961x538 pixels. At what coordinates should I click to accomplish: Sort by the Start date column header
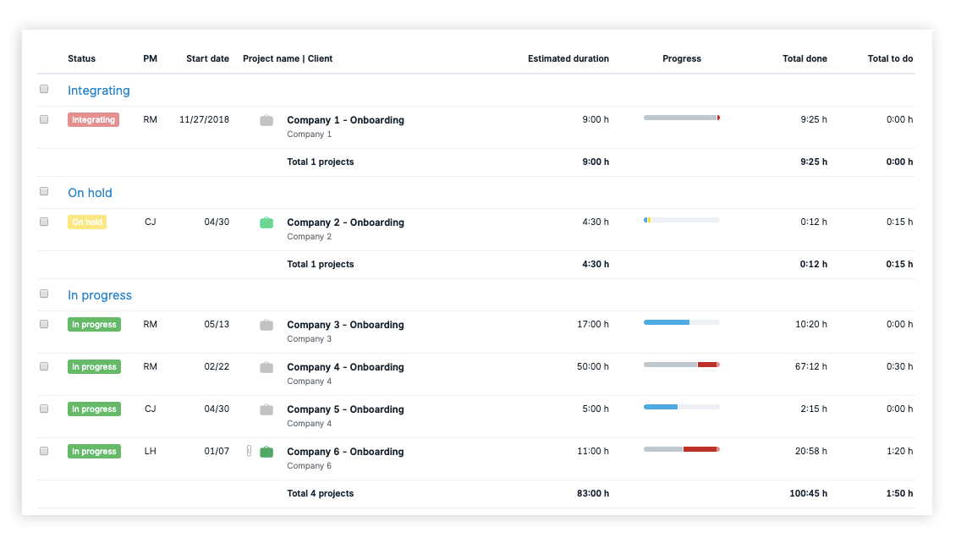pos(208,59)
